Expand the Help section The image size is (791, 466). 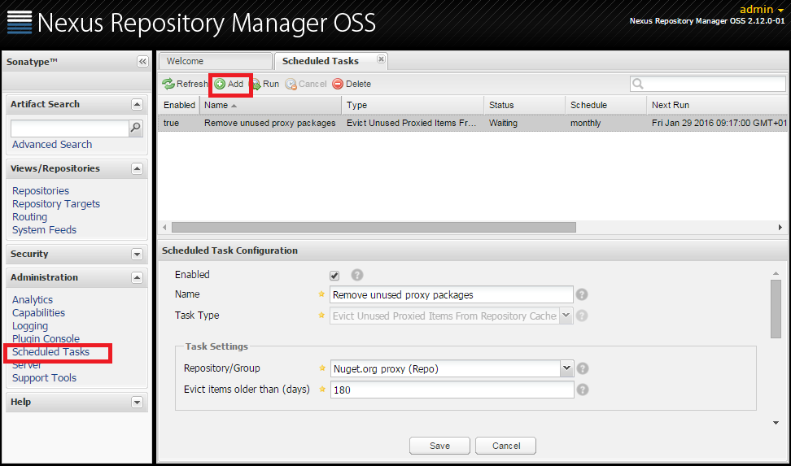(137, 402)
